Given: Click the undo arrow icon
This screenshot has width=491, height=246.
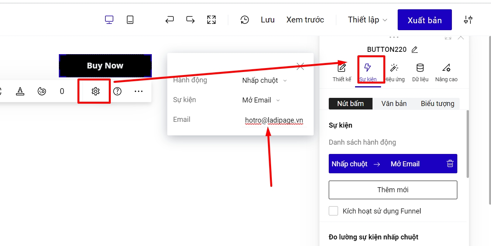Looking at the screenshot, I should pyautogui.click(x=170, y=20).
